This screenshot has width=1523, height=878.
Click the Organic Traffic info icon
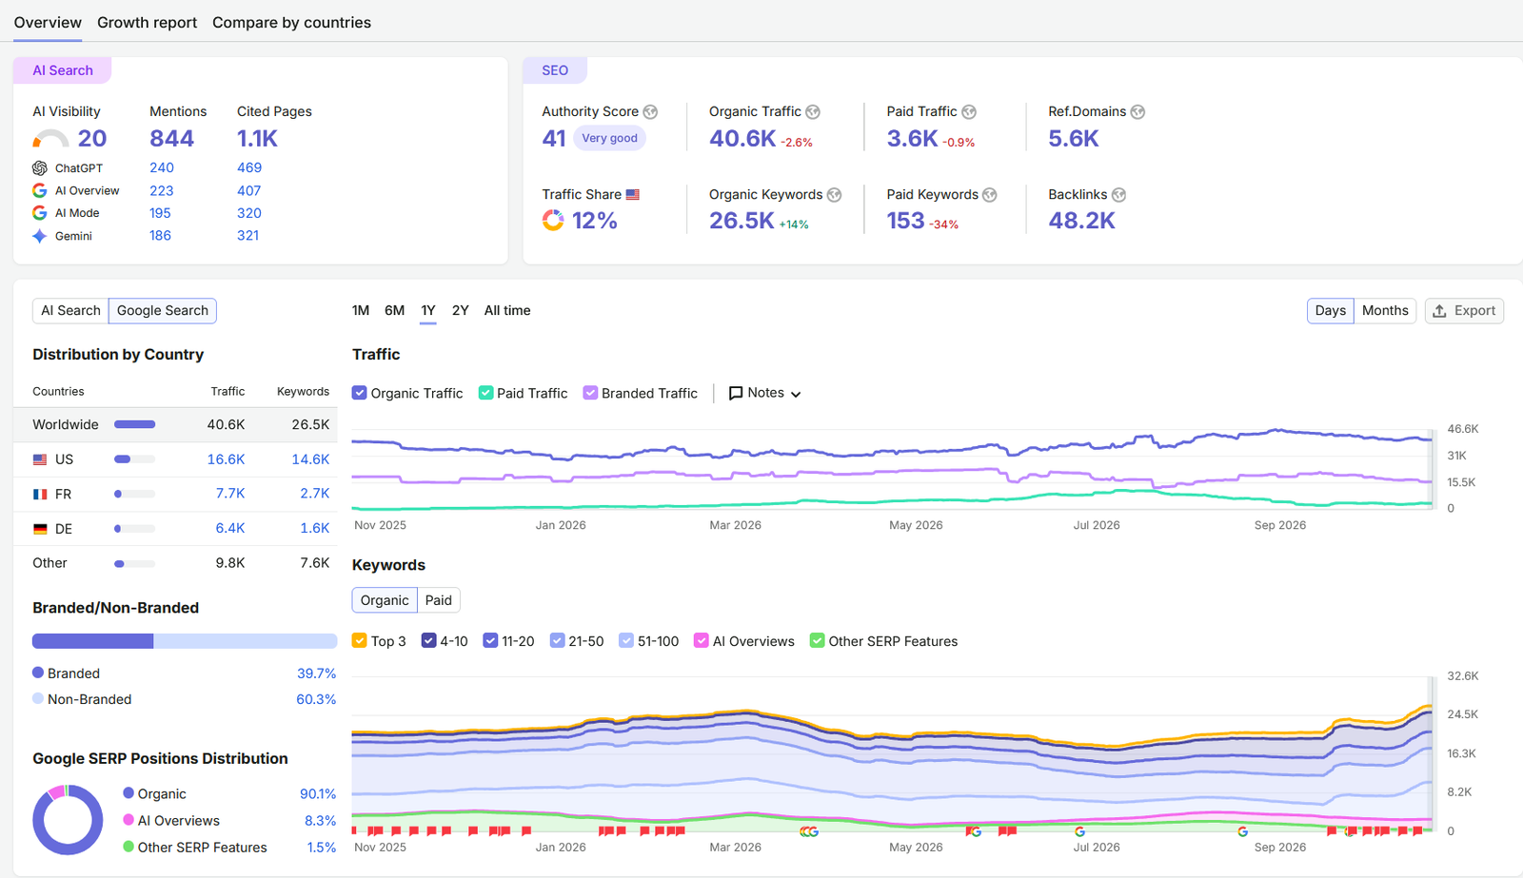point(813,111)
